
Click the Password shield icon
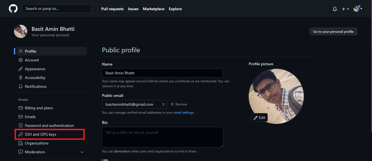click(20, 125)
